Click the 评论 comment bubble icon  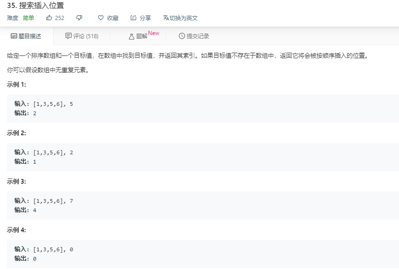tap(69, 36)
